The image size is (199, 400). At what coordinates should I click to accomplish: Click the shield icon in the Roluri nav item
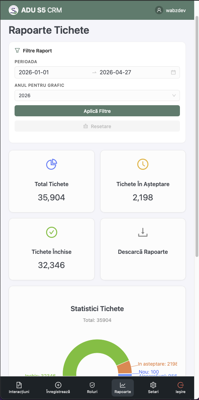pos(92,385)
